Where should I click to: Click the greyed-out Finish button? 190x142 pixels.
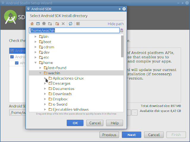(x=176, y=135)
